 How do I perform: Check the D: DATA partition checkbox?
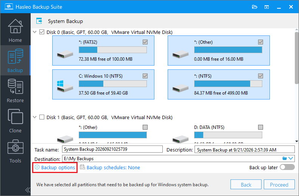pos(260,127)
